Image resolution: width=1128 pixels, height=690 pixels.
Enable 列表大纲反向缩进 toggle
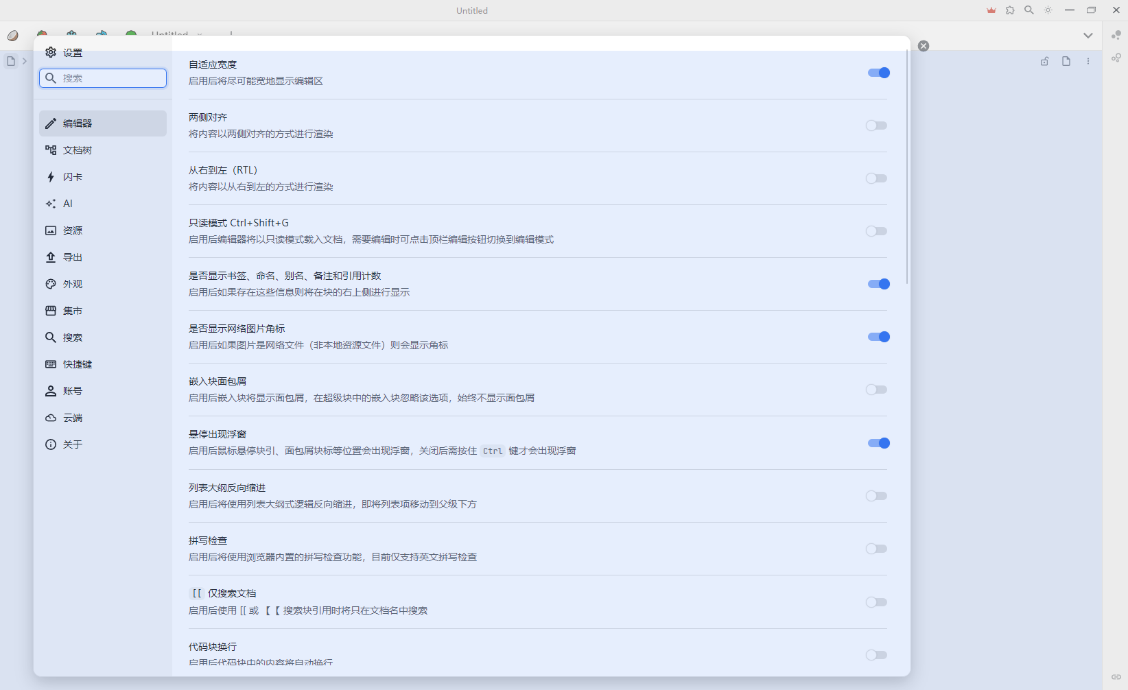pos(876,496)
